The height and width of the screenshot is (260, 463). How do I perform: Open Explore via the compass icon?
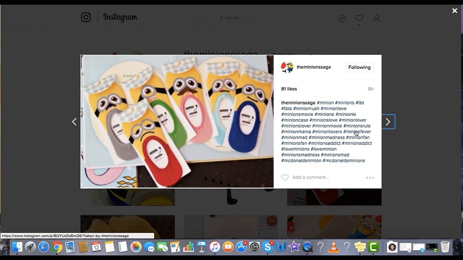pos(342,18)
